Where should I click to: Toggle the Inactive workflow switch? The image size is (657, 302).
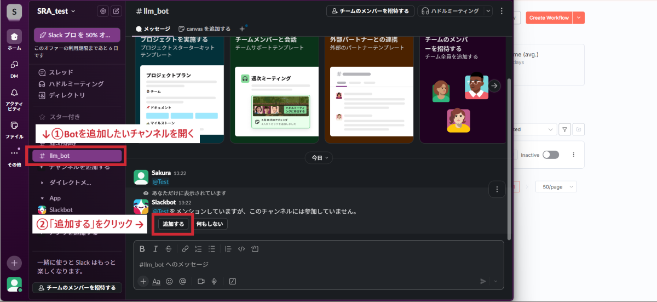pos(550,155)
